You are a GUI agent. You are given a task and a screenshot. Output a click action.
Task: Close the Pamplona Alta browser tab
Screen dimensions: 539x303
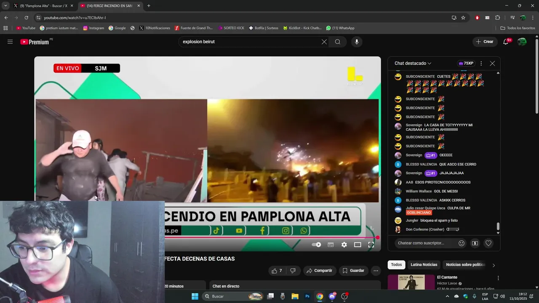(72, 6)
